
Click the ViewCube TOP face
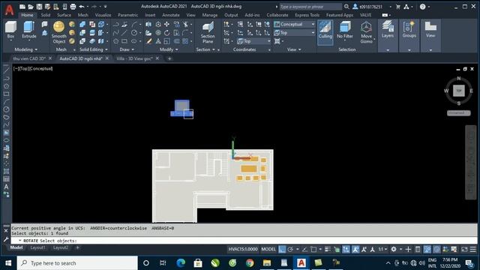458,91
